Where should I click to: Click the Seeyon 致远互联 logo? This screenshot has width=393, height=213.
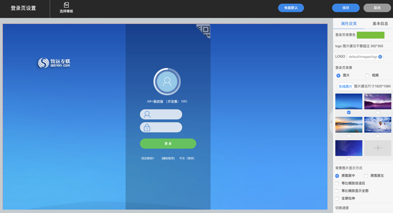coord(54,63)
